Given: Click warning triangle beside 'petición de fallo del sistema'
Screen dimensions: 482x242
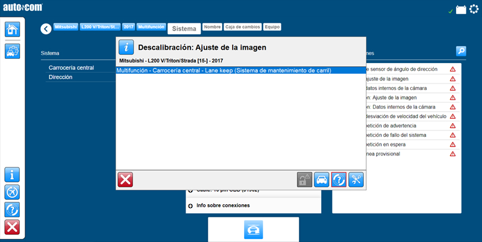Looking at the screenshot, I should click(452, 135).
